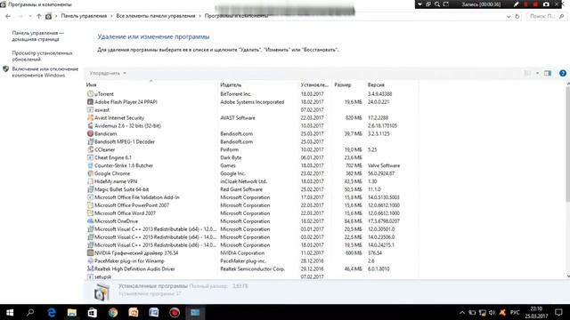Click the back navigation arrow
This screenshot has width=570, height=320.
click(8, 16)
